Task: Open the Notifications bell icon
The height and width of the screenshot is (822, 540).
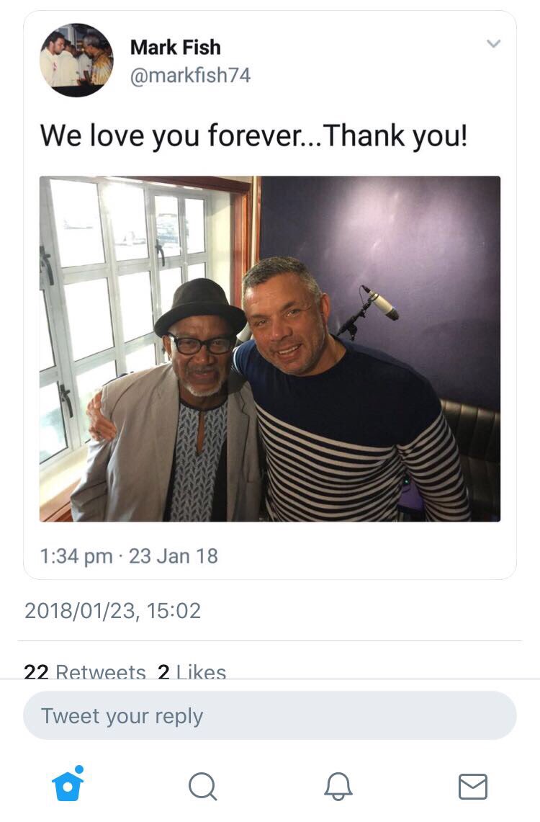Action: point(338,787)
